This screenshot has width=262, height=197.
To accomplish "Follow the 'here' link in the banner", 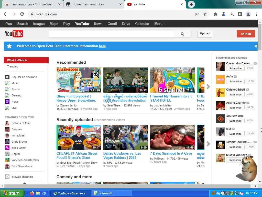I will click(102, 46).
